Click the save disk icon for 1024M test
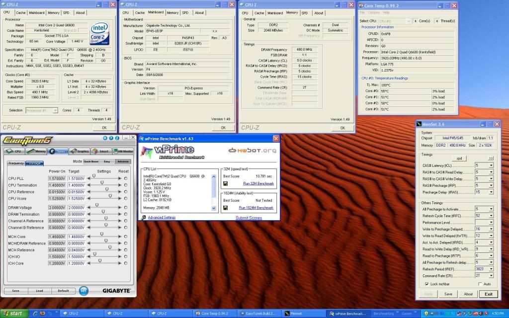This screenshot has height=318, width=509. coord(225,208)
